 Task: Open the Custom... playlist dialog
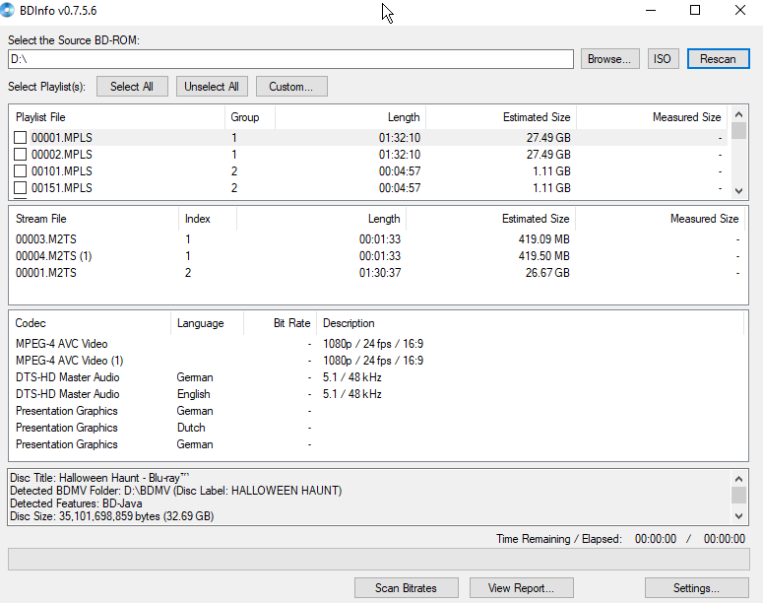[x=291, y=86]
